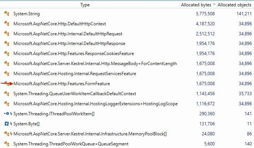Click the class icon beside DefaultHttpContext
The height and width of the screenshot is (148, 254).
7,24
